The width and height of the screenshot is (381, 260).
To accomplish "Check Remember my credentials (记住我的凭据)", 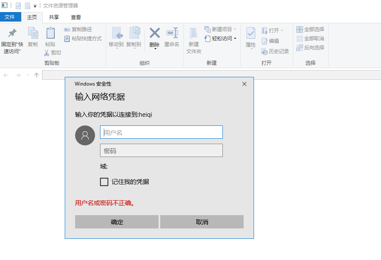I will point(104,182).
